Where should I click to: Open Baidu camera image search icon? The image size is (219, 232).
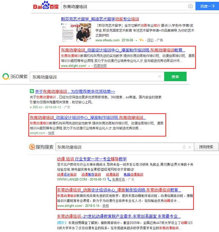[x=190, y=6]
